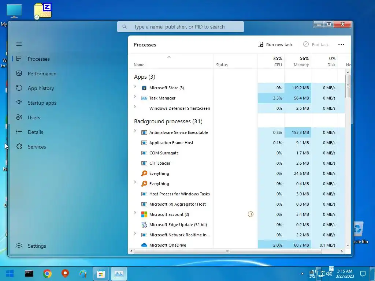Viewport: 375px width, 281px height.
Task: Click the Background processes (31) heading
Action: 168,121
